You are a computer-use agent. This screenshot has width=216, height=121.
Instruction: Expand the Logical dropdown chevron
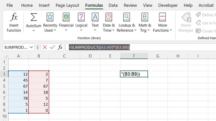(x=81, y=30)
